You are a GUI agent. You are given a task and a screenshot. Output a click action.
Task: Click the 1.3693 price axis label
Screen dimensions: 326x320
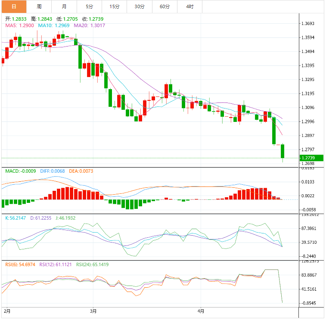click(x=308, y=24)
